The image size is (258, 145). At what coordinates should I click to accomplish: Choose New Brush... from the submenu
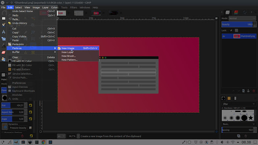coord(78,56)
